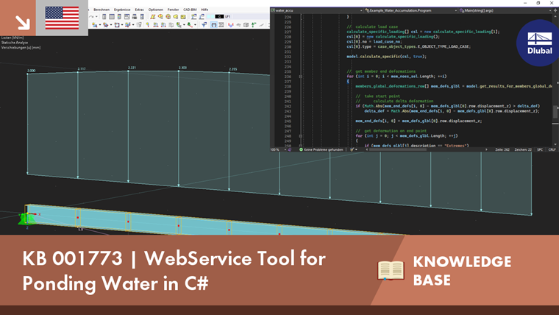Maximize the window using title bar button
559x315 pixels.
pyautogui.click(x=538, y=3)
